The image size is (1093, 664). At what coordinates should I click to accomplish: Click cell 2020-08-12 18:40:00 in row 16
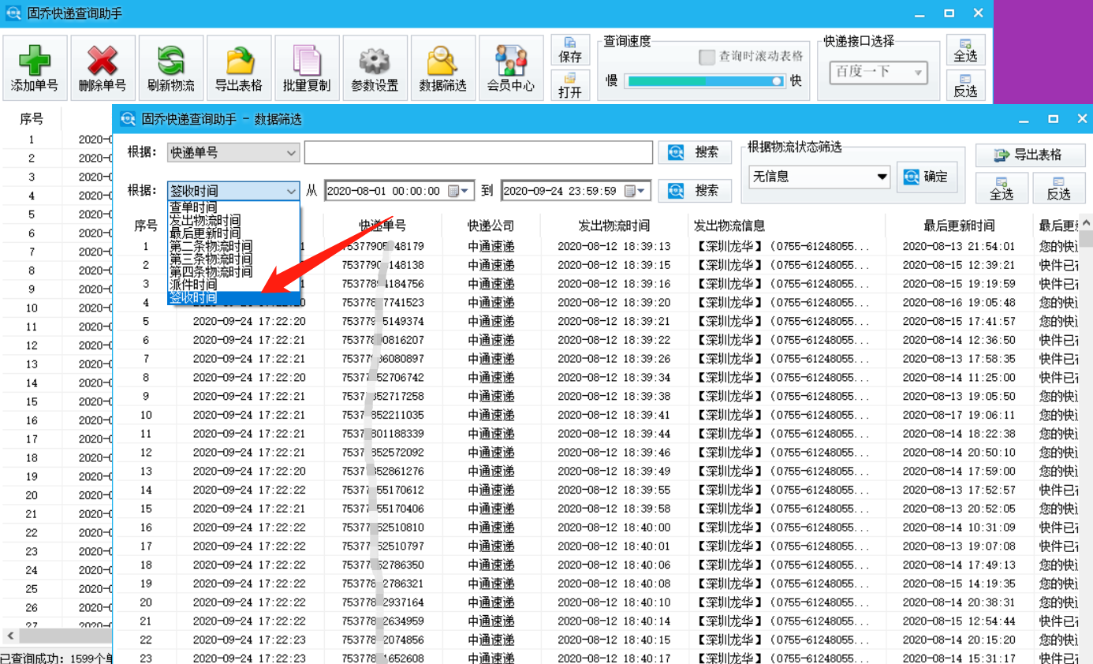[614, 528]
